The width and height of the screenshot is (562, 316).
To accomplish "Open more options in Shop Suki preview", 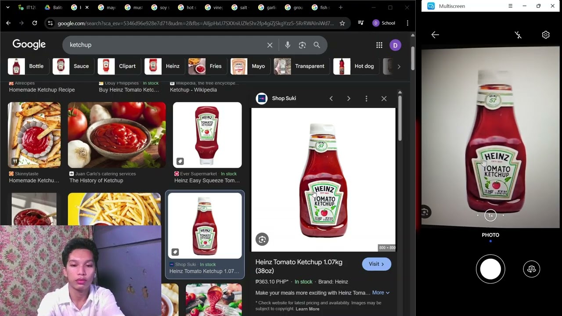I will tap(366, 98).
